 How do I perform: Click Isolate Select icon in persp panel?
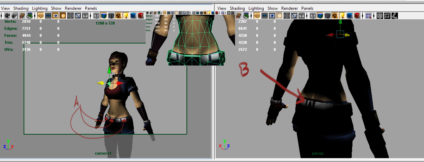[x=368, y=15]
